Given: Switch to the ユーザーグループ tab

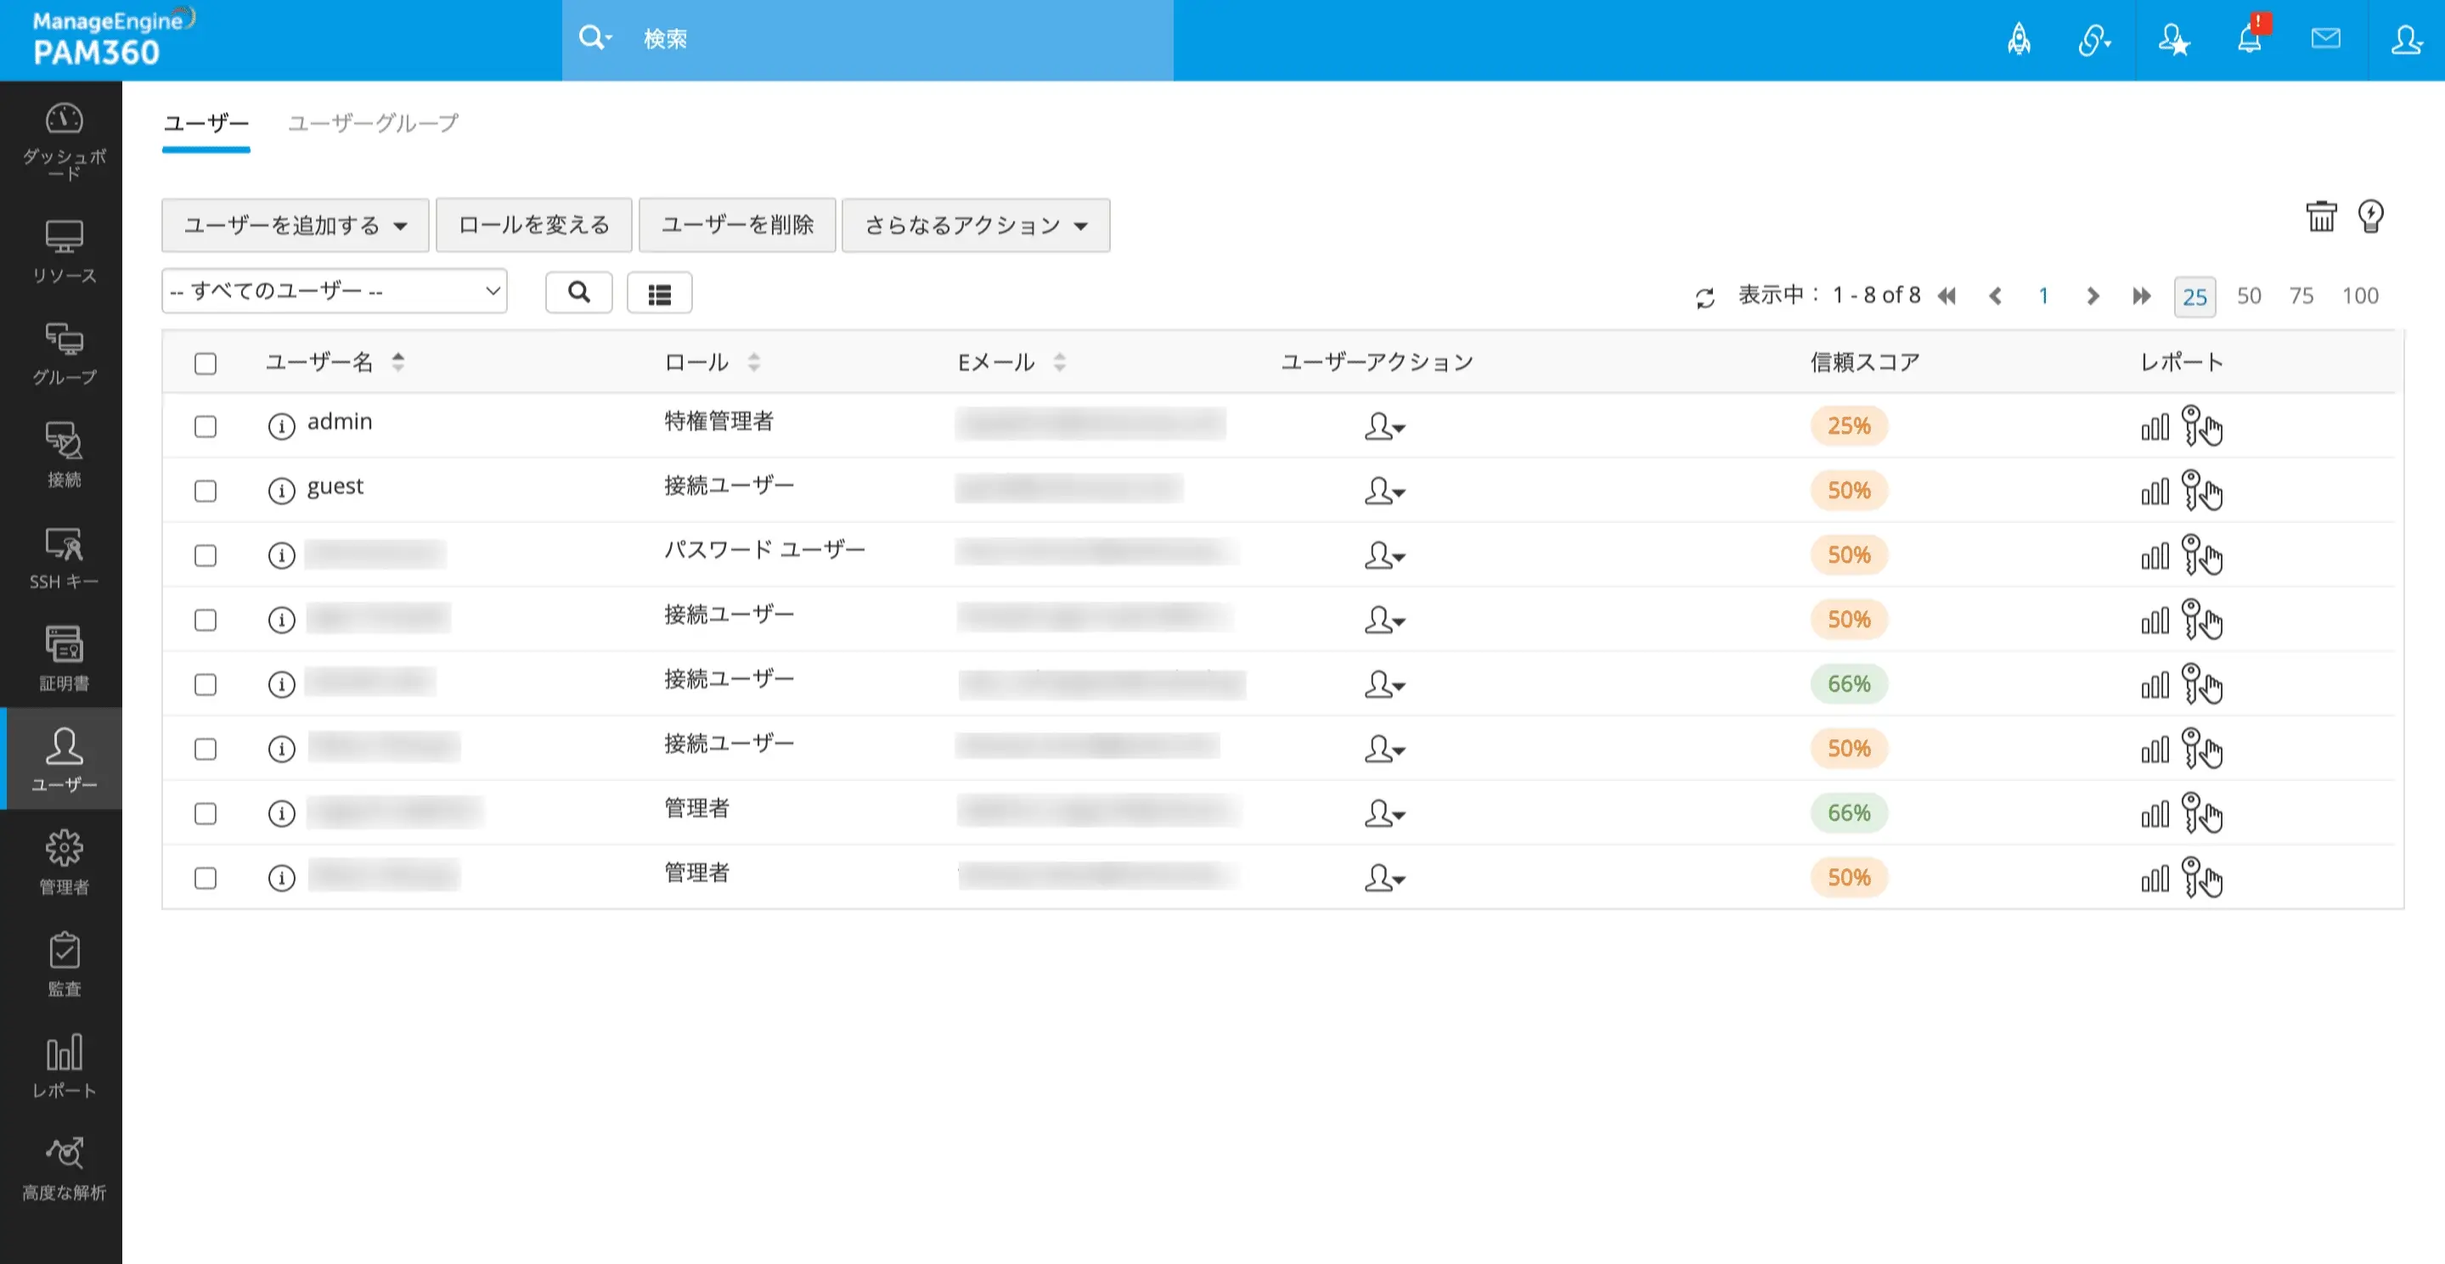Looking at the screenshot, I should pyautogui.click(x=373, y=123).
